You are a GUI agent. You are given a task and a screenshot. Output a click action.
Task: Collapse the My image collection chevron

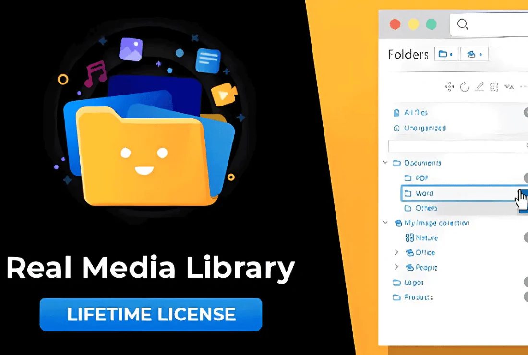pos(385,223)
